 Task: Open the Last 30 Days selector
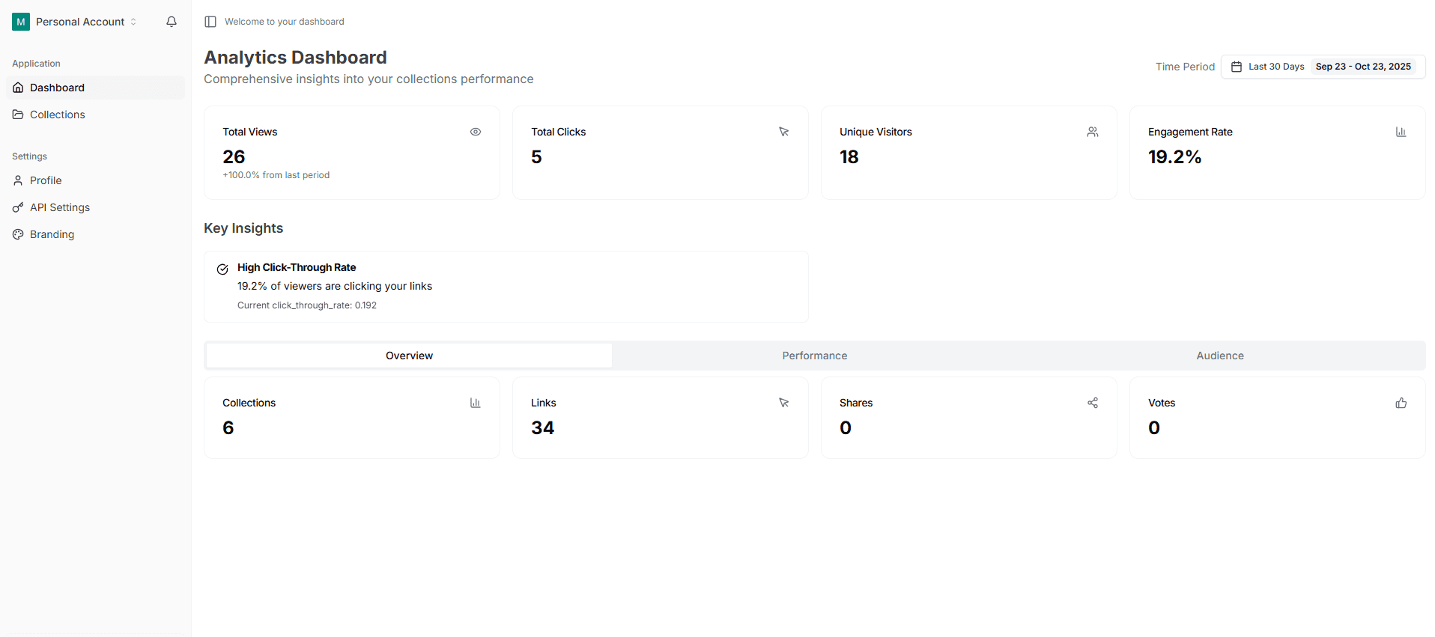click(x=1275, y=67)
